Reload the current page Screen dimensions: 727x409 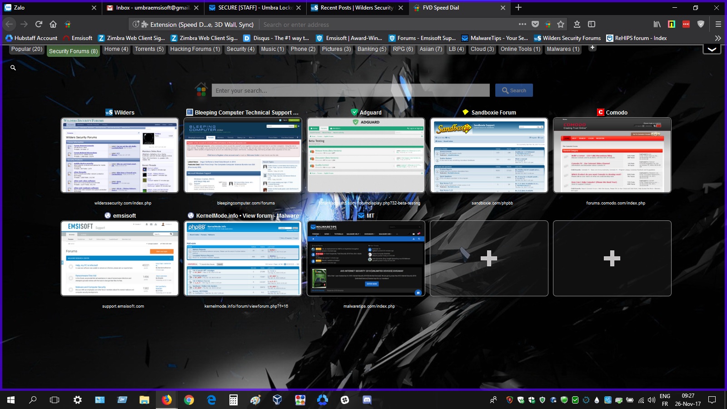coord(39,24)
